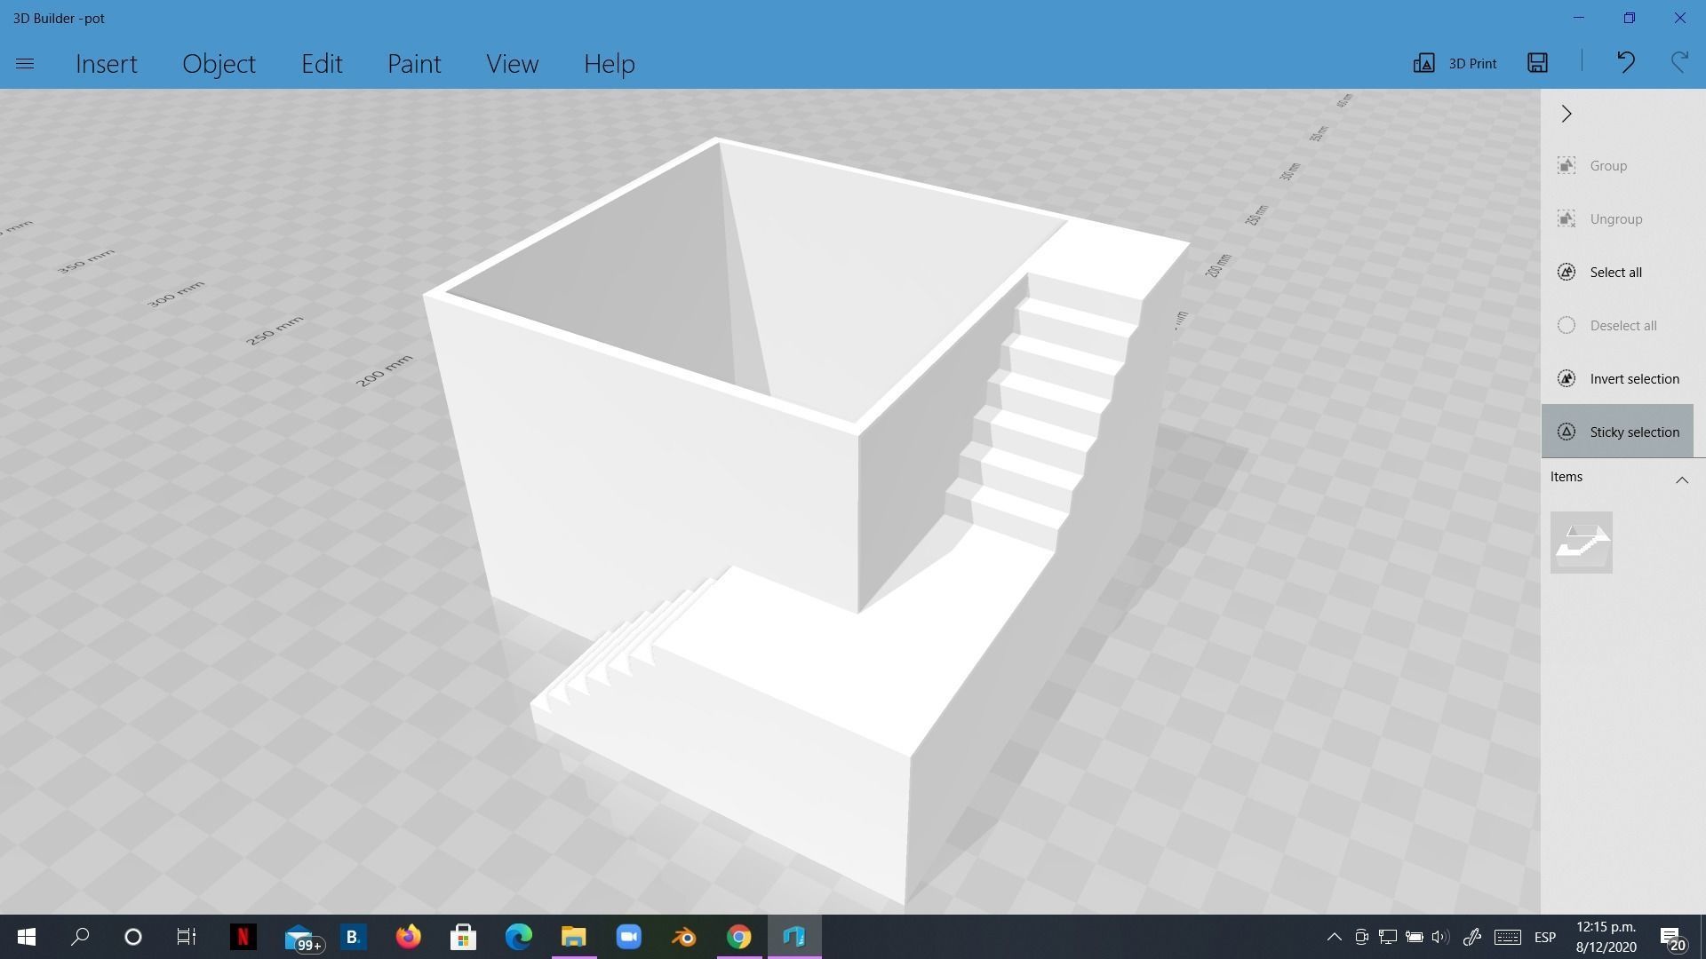Launch Firefox from the taskbar
The width and height of the screenshot is (1706, 959).
coord(408,937)
